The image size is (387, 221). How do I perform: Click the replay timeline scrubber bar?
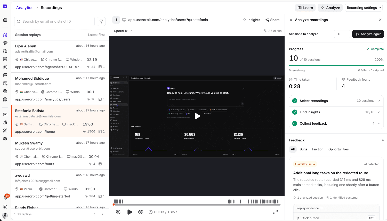[x=197, y=205]
